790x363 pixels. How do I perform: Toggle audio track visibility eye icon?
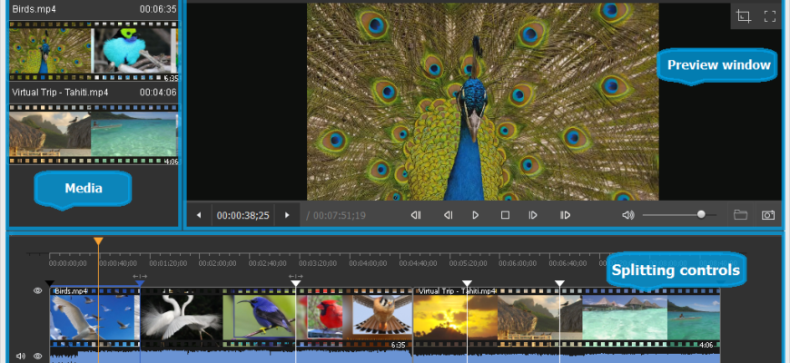(37, 356)
